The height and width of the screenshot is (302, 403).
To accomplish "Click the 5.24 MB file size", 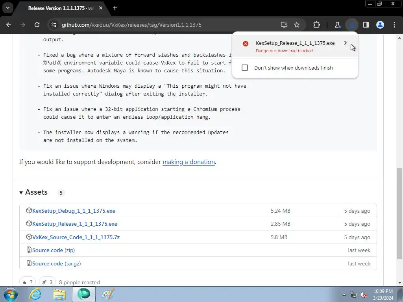I will pos(280,211).
